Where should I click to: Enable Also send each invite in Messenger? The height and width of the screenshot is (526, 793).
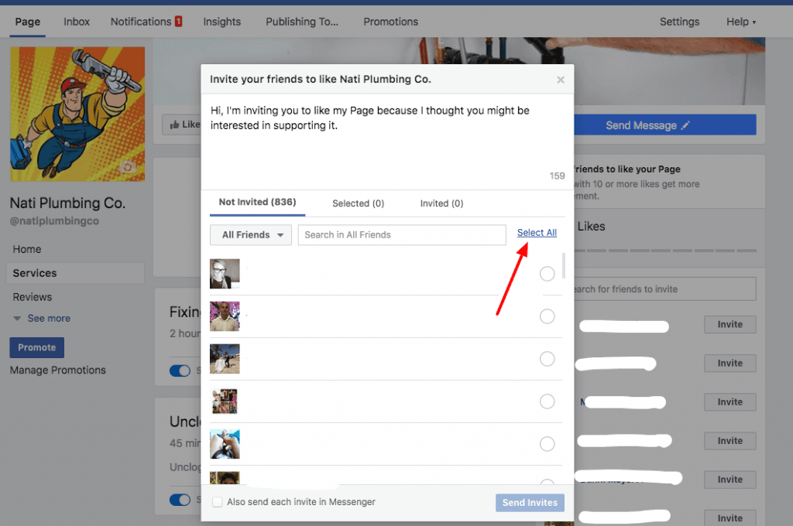pyautogui.click(x=217, y=502)
